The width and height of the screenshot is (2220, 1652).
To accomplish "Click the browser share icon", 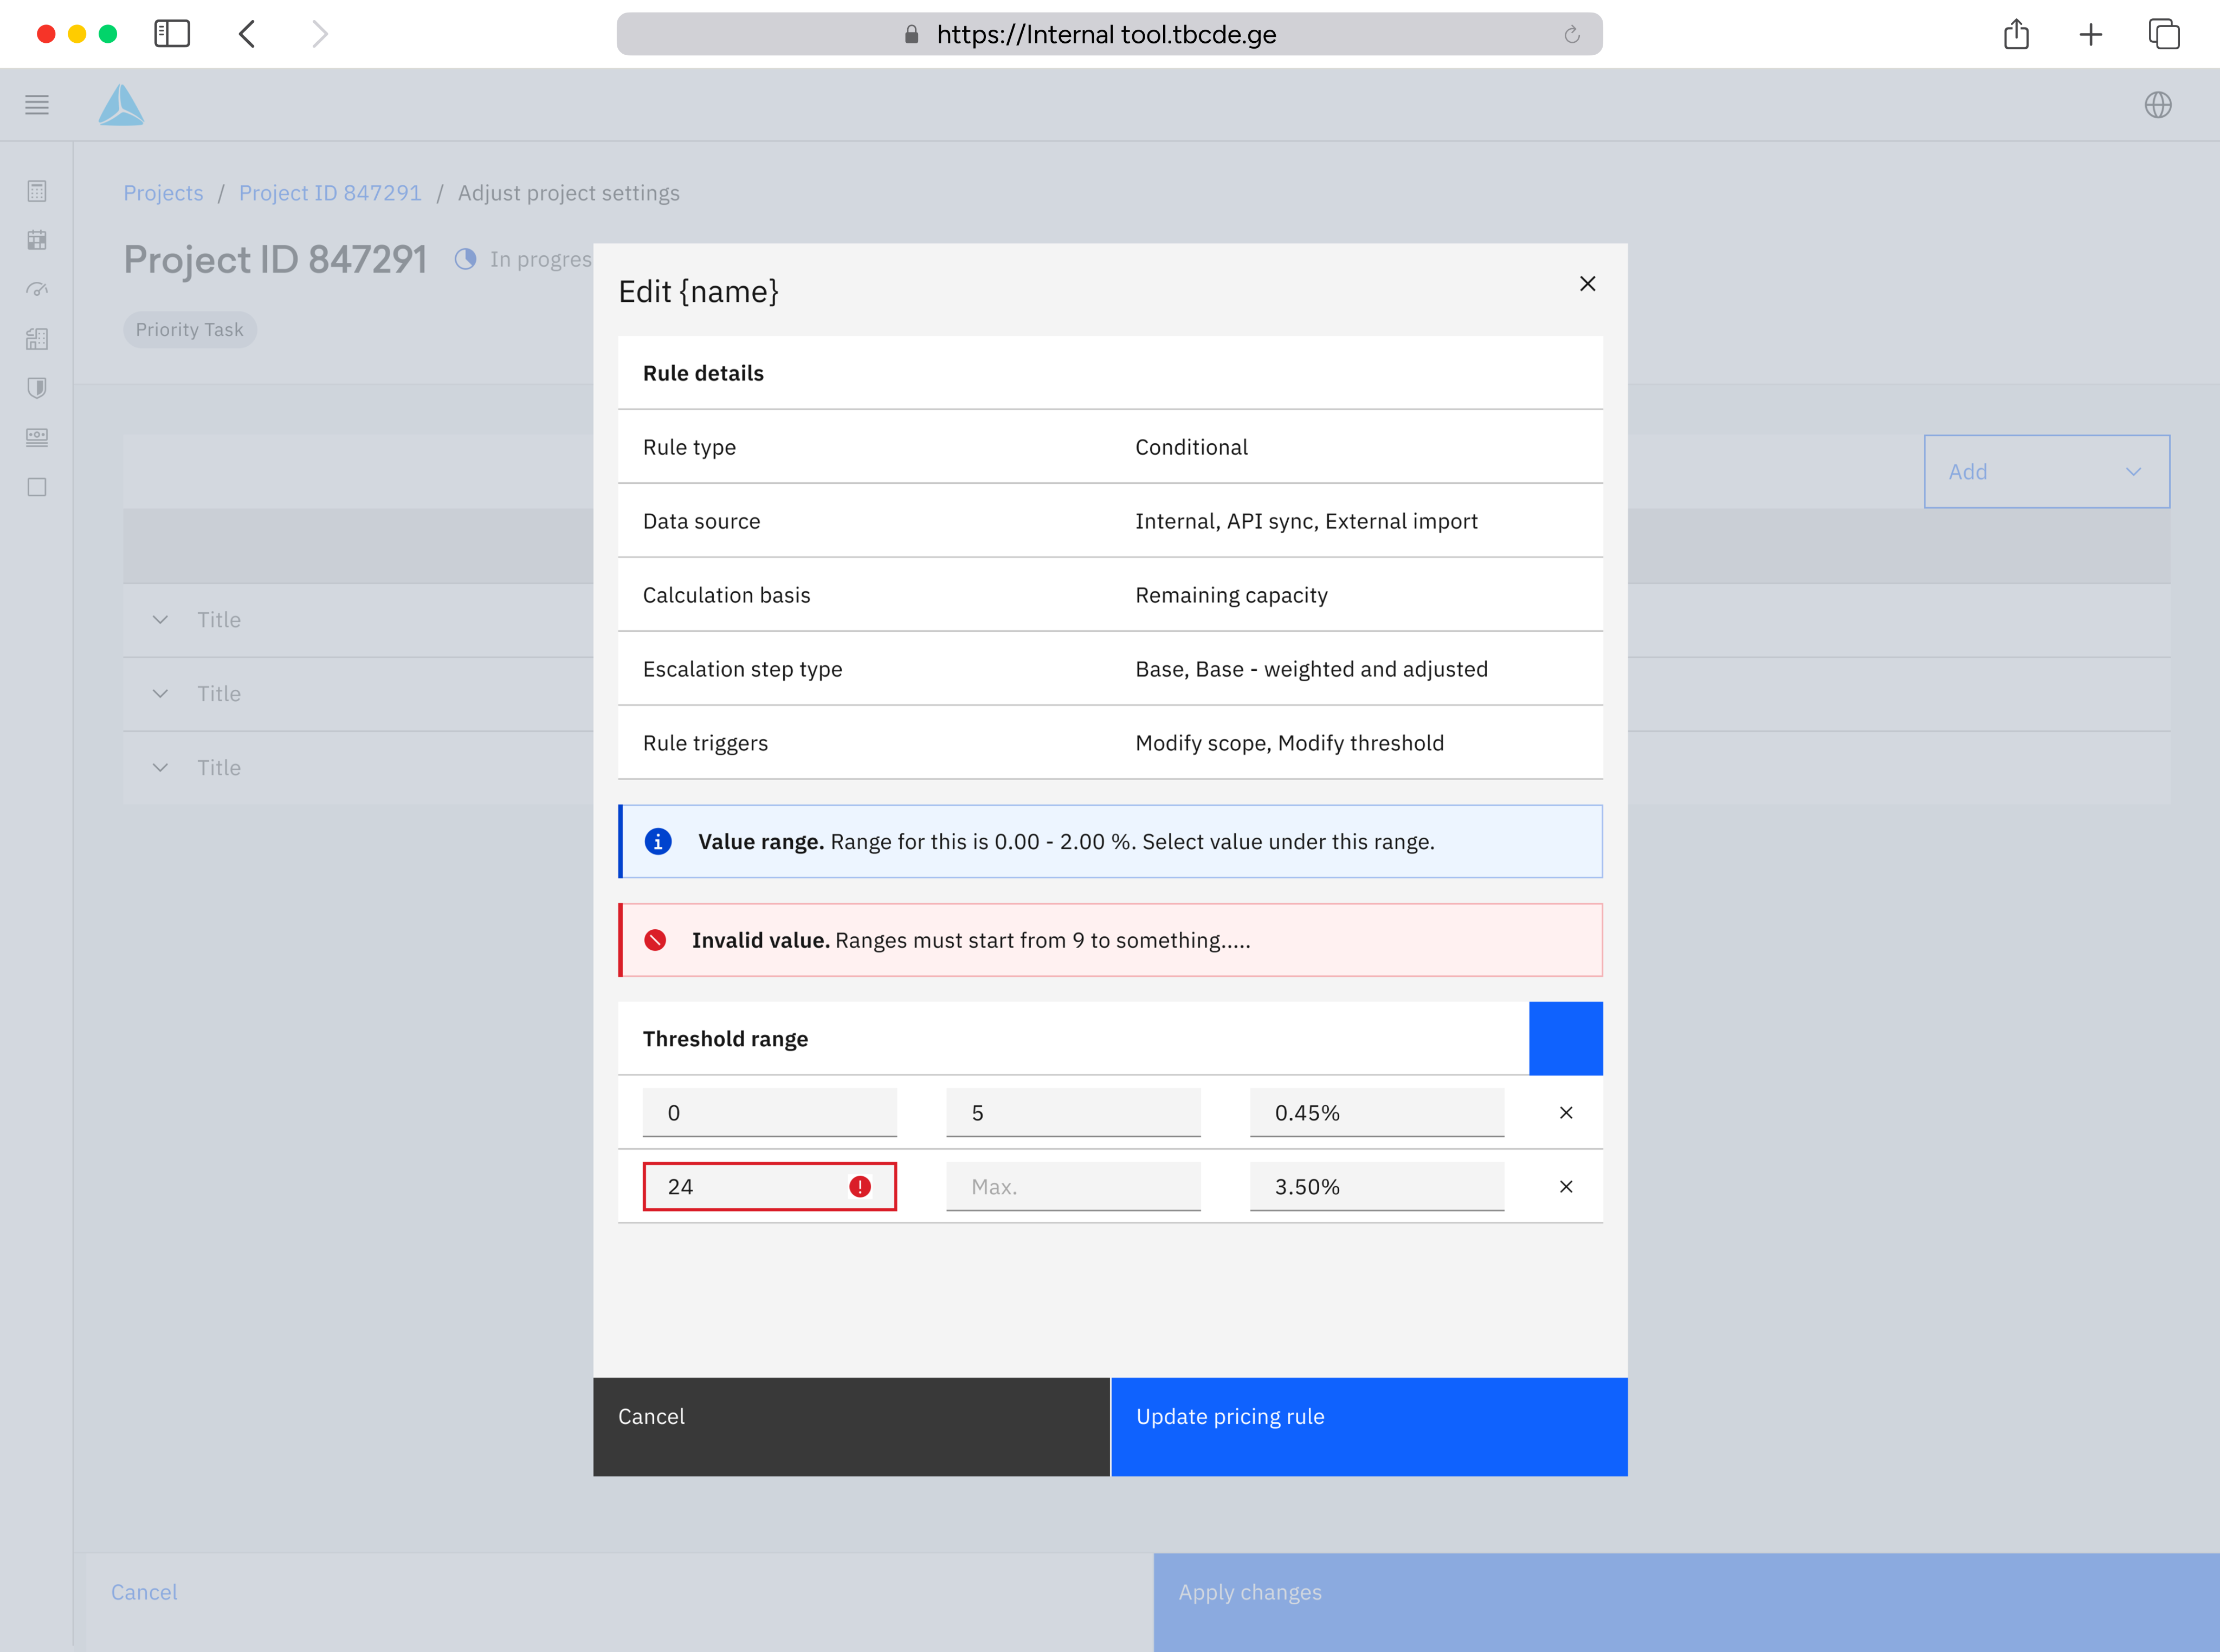I will [2017, 34].
